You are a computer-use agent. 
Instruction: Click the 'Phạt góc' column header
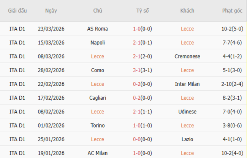232,11
